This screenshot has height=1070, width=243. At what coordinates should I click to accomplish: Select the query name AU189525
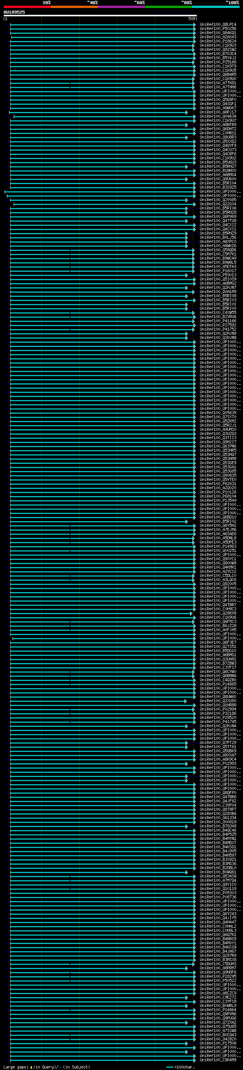14,12
